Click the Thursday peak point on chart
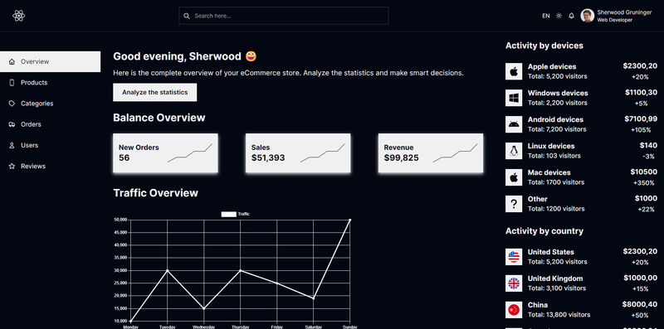664x329 pixels. click(x=241, y=270)
